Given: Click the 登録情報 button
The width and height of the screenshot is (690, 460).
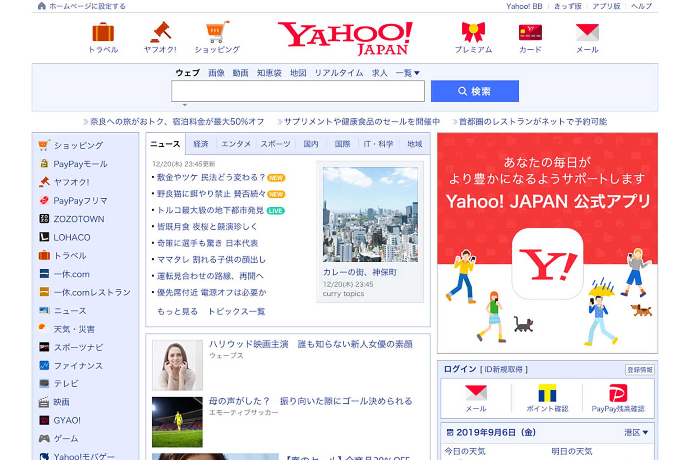Looking at the screenshot, I should (640, 369).
